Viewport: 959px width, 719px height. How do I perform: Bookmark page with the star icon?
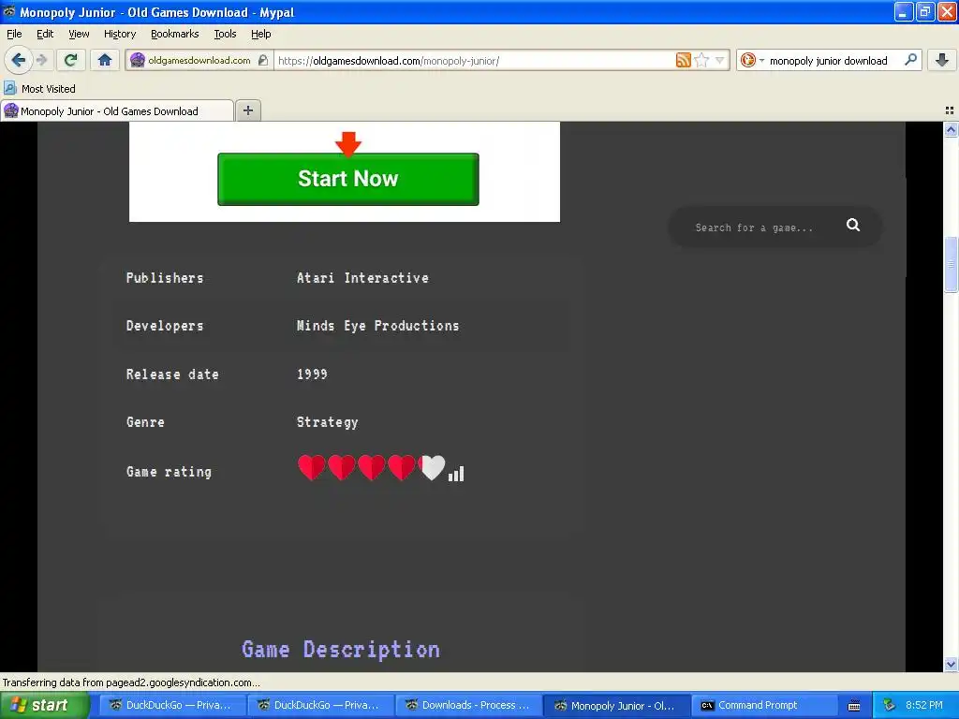coord(702,60)
